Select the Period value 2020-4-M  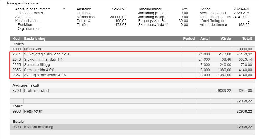242,9
